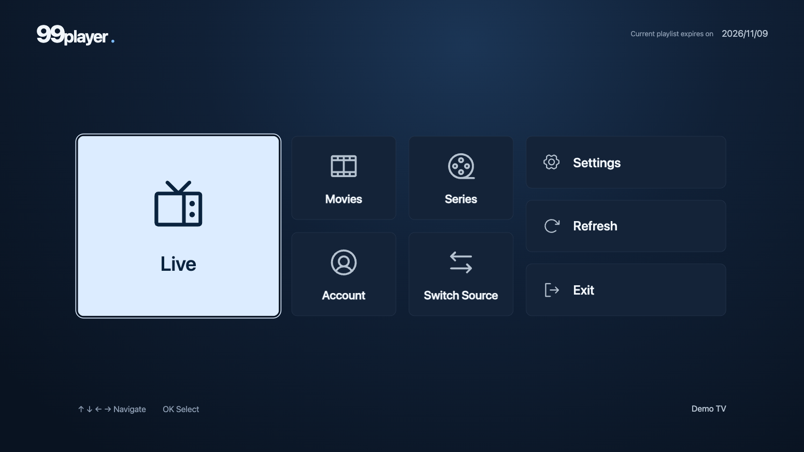Open Movies via the film strip icon
This screenshot has height=452, width=804.
tap(343, 166)
